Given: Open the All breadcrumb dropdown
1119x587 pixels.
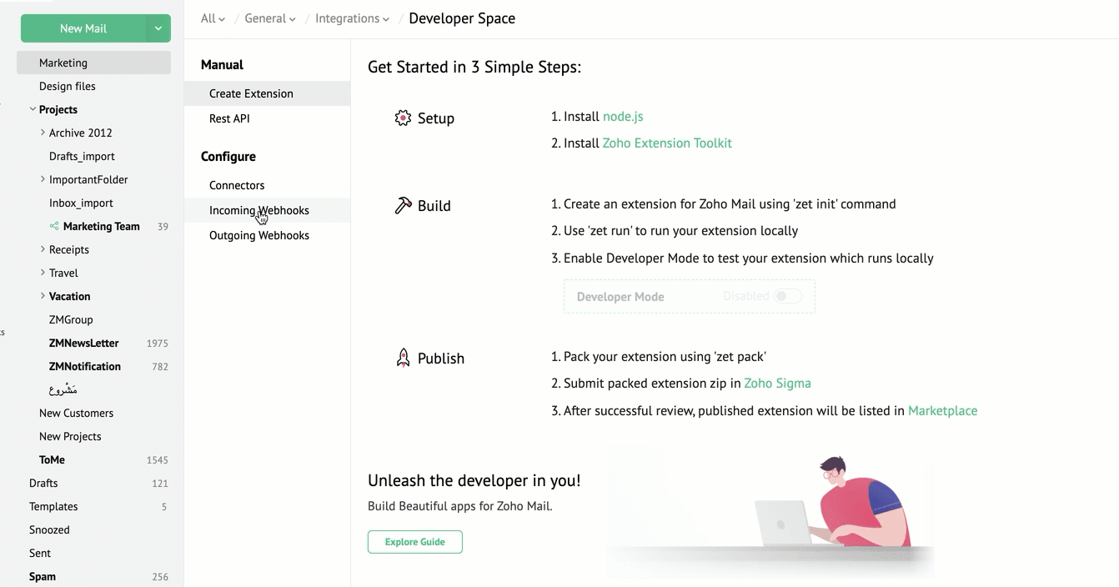Looking at the screenshot, I should point(213,18).
